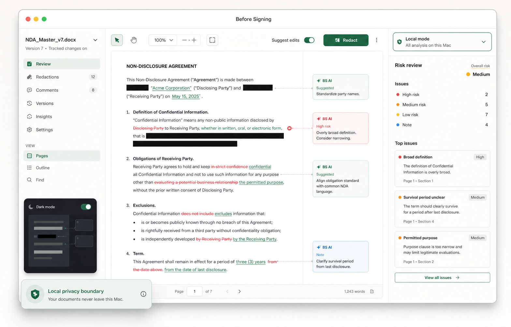Screen dimensions: 511x327
Task: Open the Standardize party names suggestion card
Action: pos(341,87)
